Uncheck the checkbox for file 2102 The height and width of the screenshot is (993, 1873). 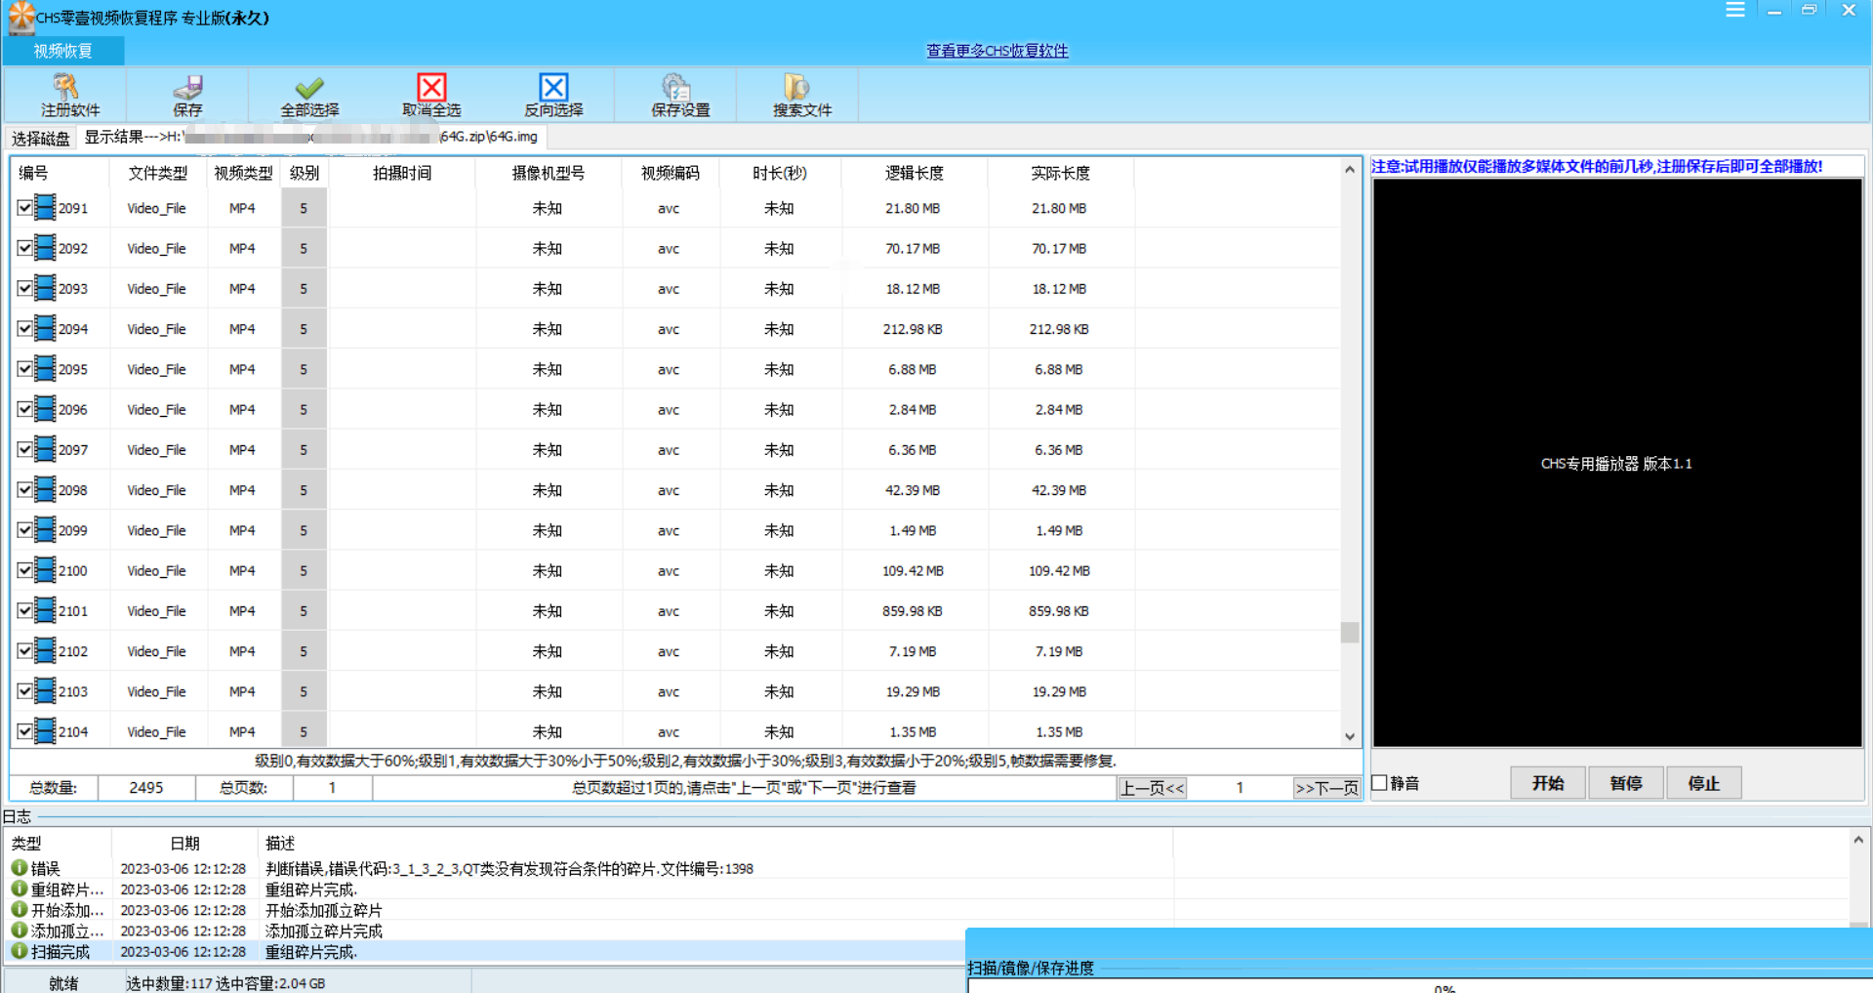(x=24, y=651)
